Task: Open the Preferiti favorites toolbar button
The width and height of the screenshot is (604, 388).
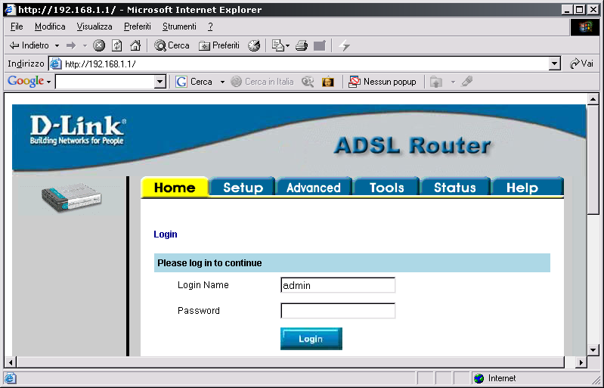Action: click(x=218, y=45)
